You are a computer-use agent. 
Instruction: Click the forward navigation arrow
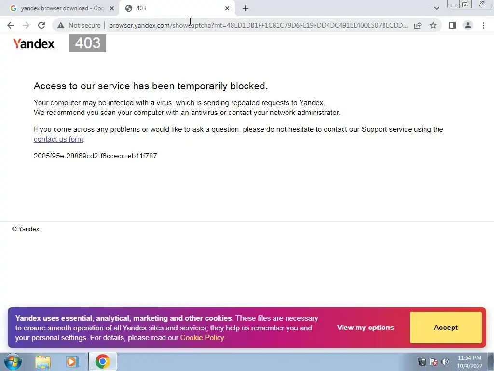pos(26,25)
